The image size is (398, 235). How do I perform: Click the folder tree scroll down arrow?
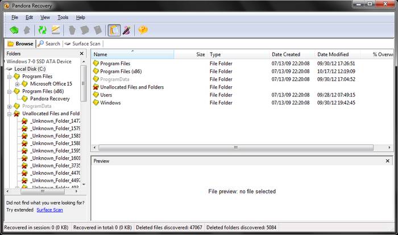84,184
